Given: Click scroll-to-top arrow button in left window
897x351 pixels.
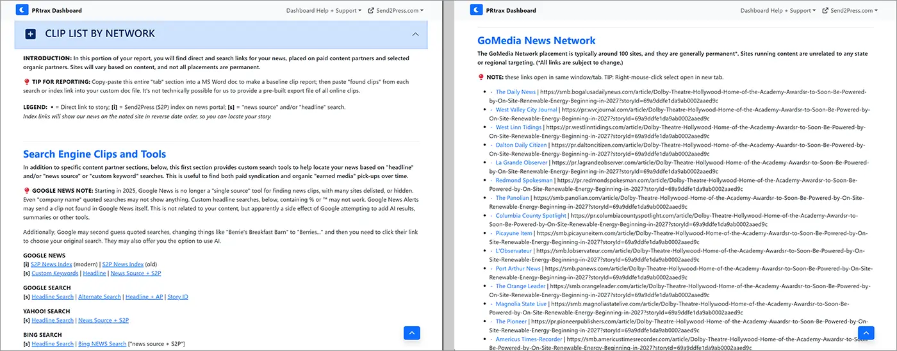Looking at the screenshot, I should pyautogui.click(x=412, y=332).
